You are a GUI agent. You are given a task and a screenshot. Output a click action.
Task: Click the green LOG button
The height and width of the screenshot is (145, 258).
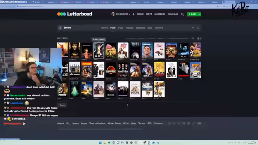(x=192, y=14)
